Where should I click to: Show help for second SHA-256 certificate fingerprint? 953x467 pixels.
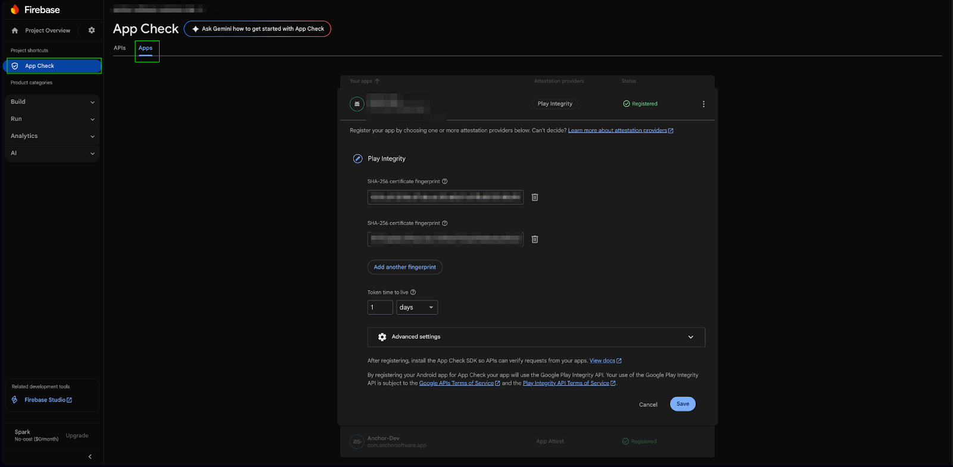[x=445, y=223]
